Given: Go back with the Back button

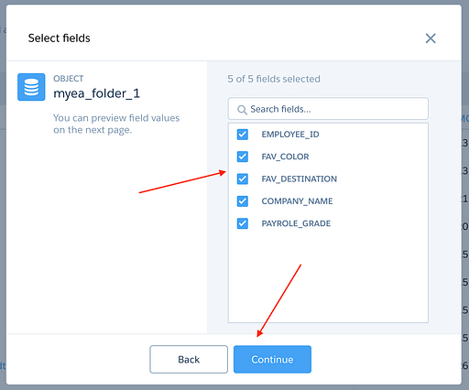Looking at the screenshot, I should (x=189, y=359).
